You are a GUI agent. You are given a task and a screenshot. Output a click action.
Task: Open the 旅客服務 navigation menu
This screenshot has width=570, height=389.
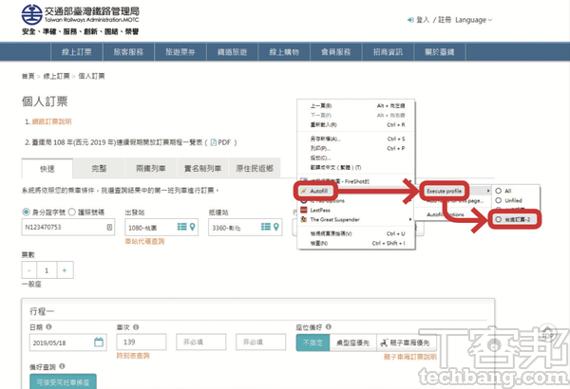click(x=128, y=52)
